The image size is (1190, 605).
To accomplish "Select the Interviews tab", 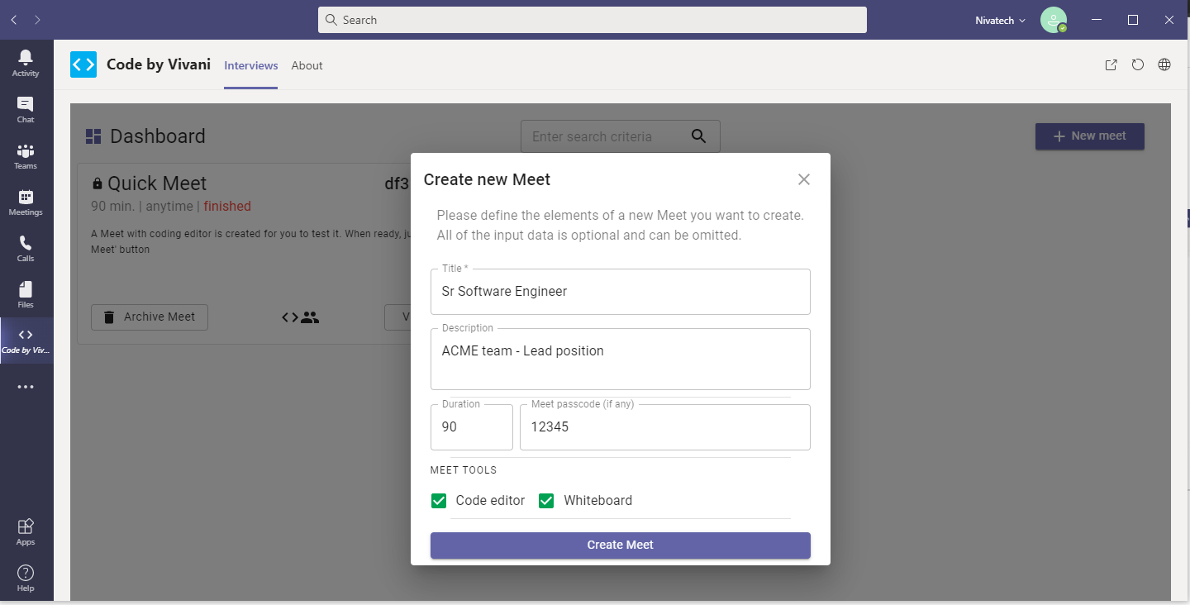I will 250,65.
